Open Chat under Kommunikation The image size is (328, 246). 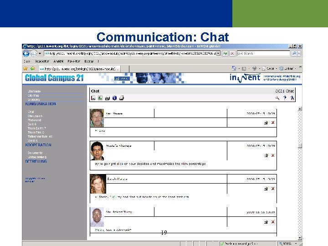pyautogui.click(x=31, y=112)
